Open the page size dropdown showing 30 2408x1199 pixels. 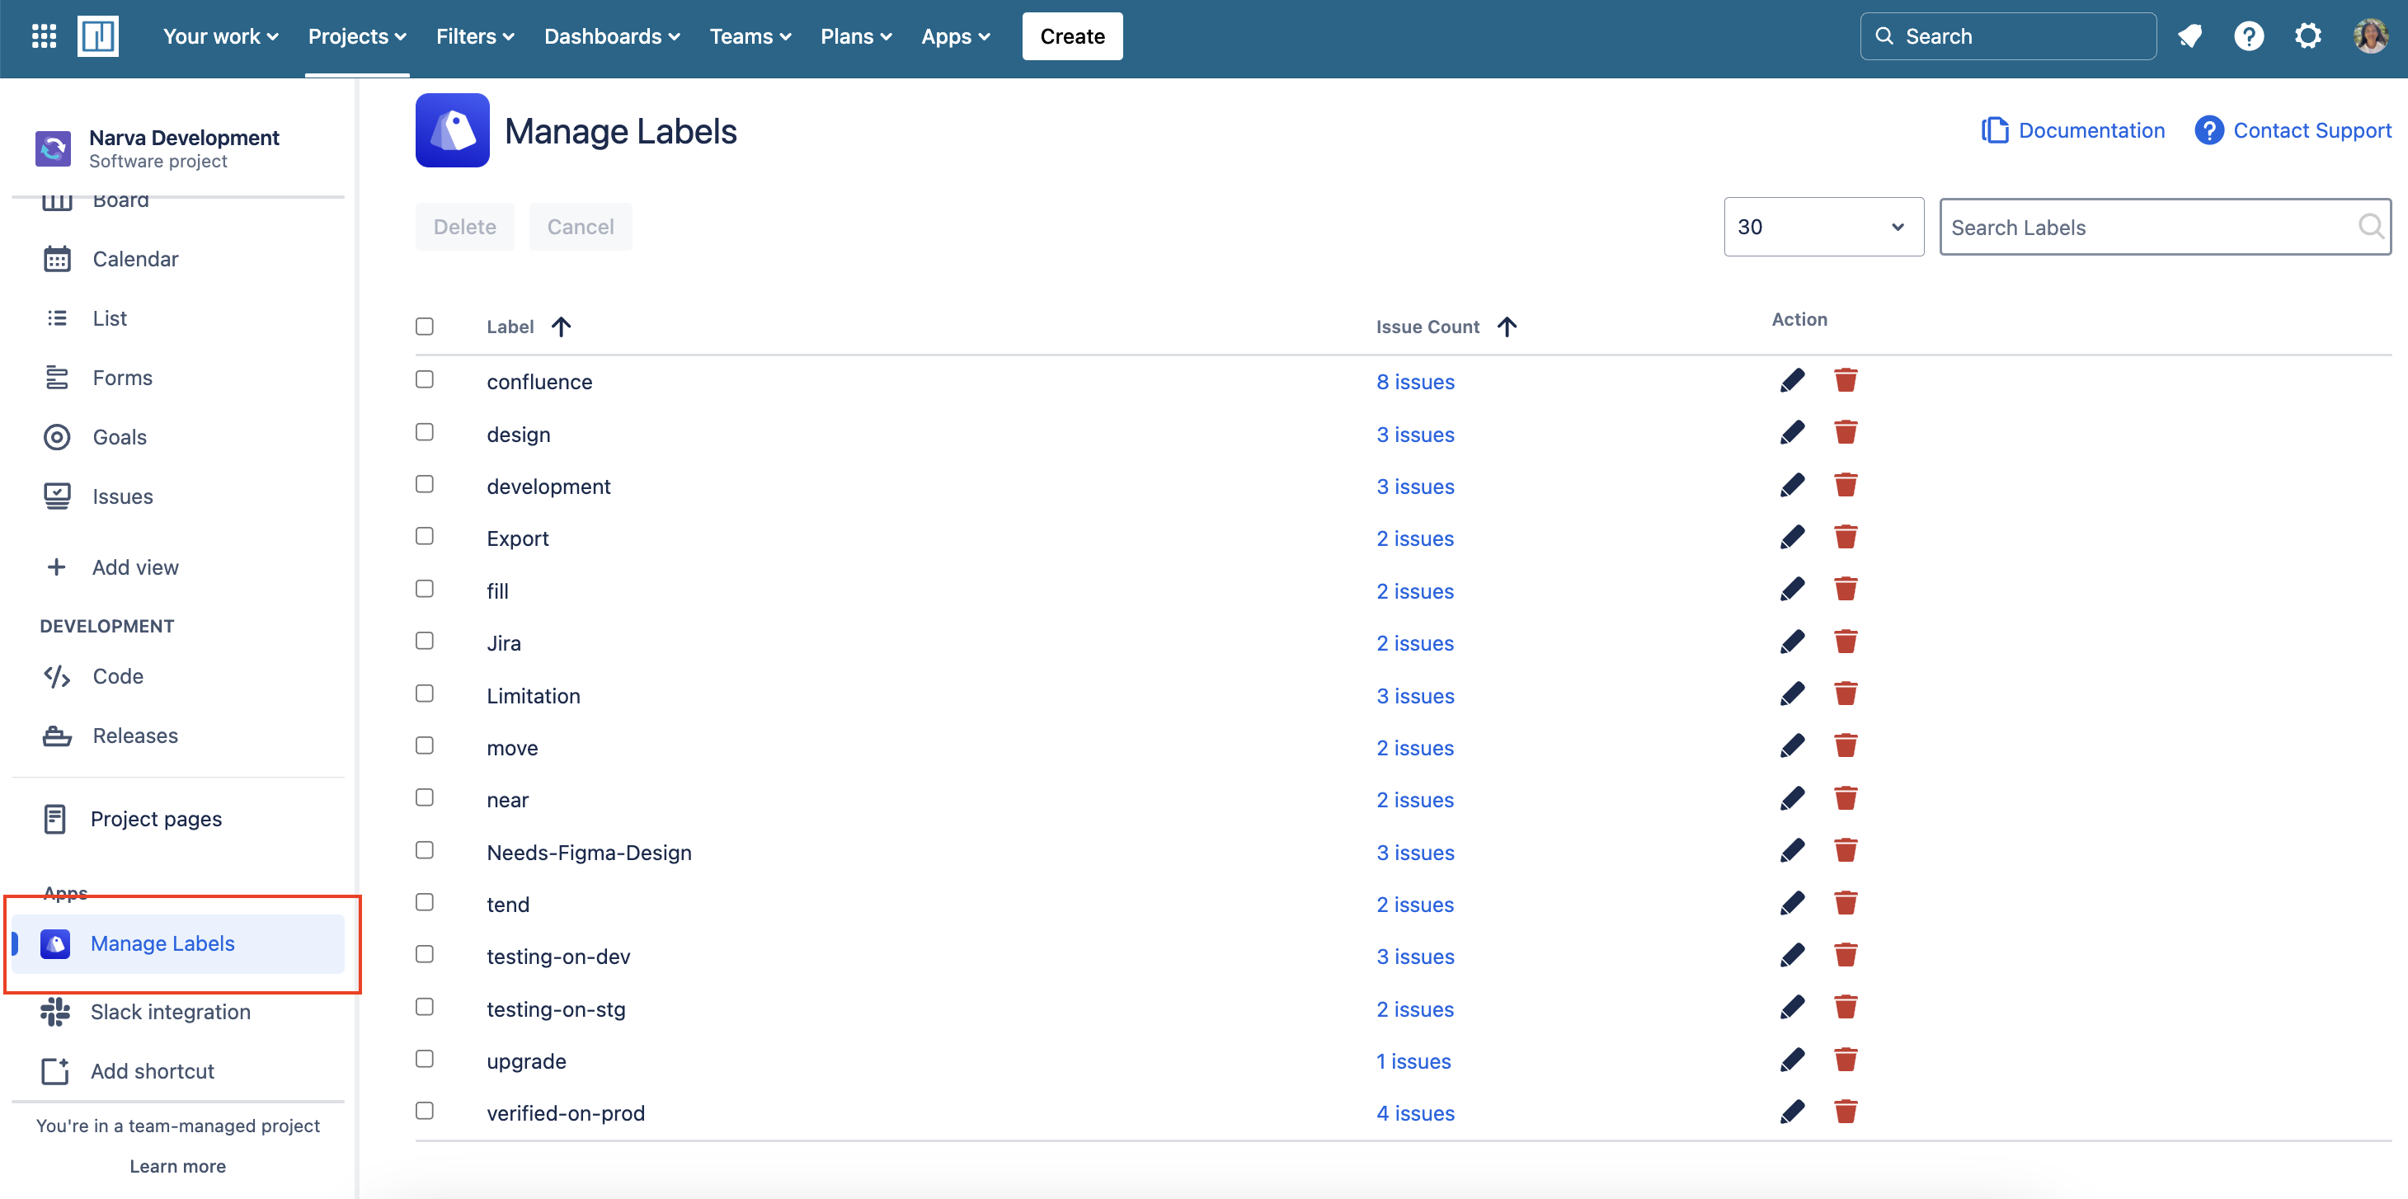pyautogui.click(x=1822, y=226)
